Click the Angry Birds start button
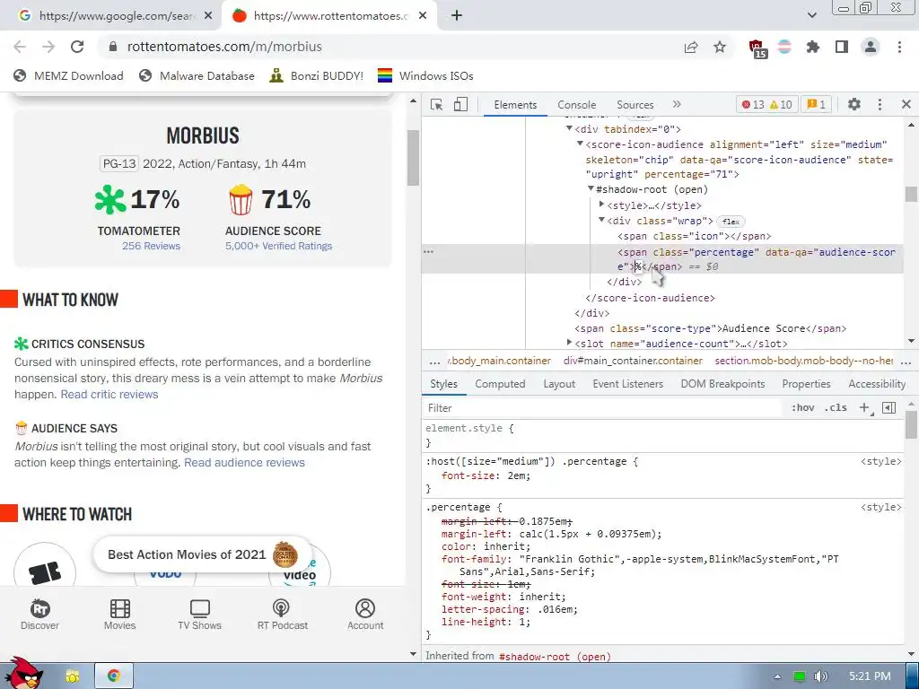The image size is (919, 689). click(x=22, y=674)
